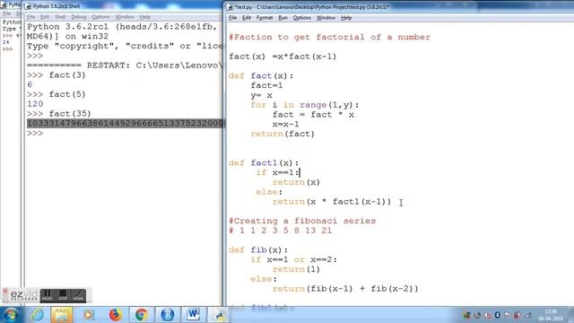574x323 pixels.
Task: Click the 'if x==1:' line in fact1
Action: [x=277, y=172]
